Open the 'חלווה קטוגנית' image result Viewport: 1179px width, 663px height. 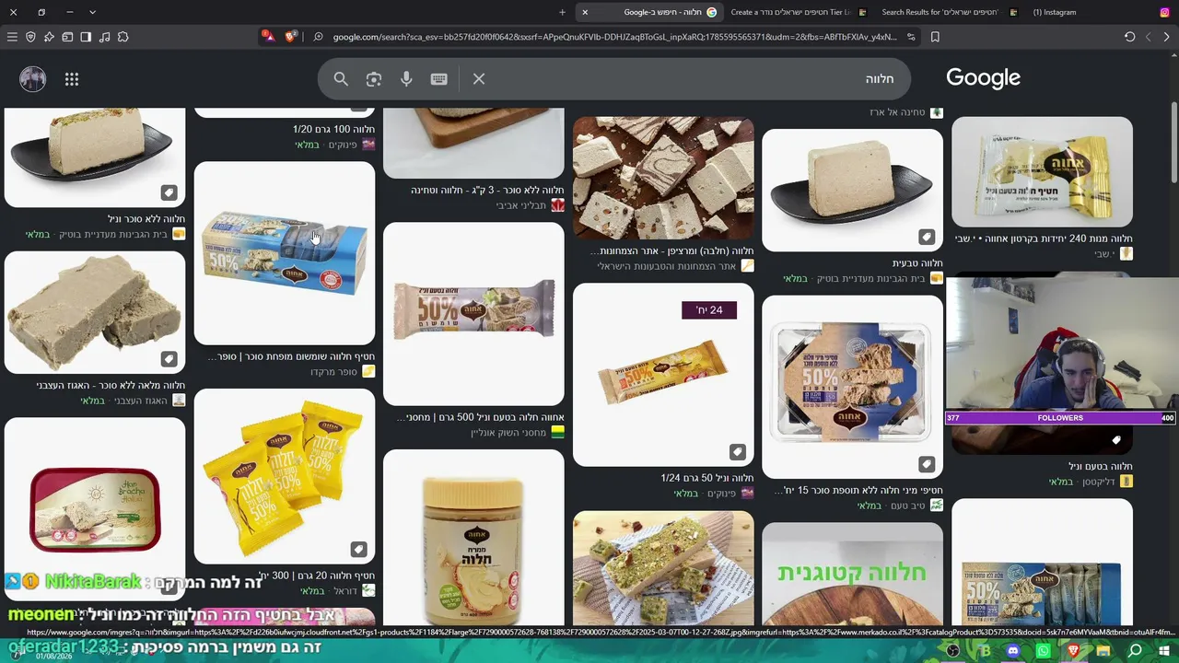(852, 576)
